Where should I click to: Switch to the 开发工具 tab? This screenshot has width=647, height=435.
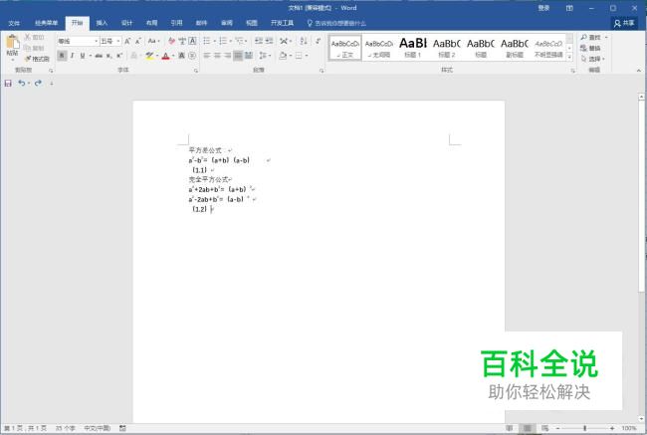(283, 23)
